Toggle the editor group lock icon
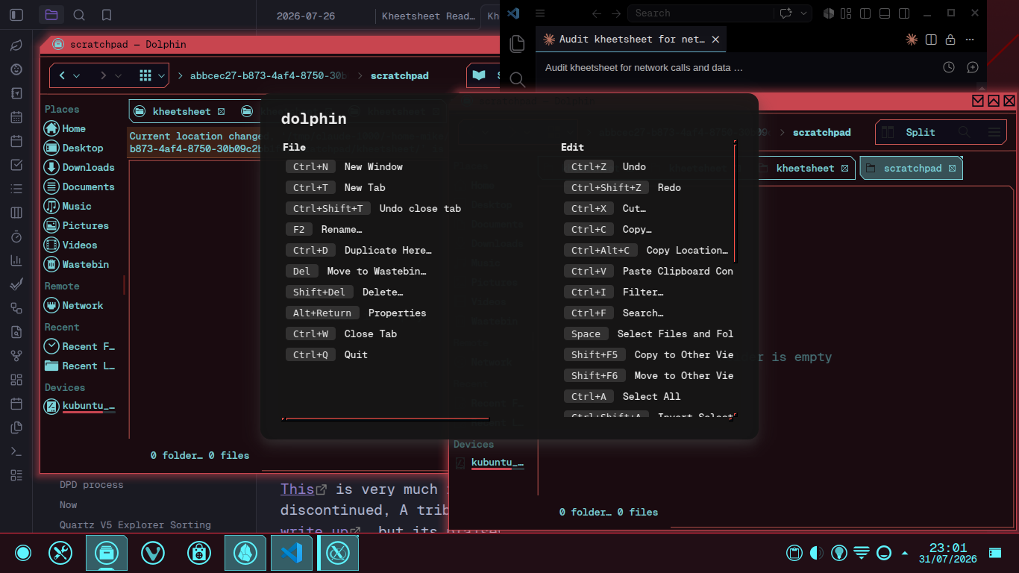The width and height of the screenshot is (1019, 573). [950, 40]
